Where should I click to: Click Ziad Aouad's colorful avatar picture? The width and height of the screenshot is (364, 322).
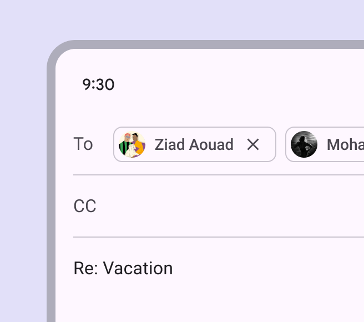pyautogui.click(x=132, y=144)
